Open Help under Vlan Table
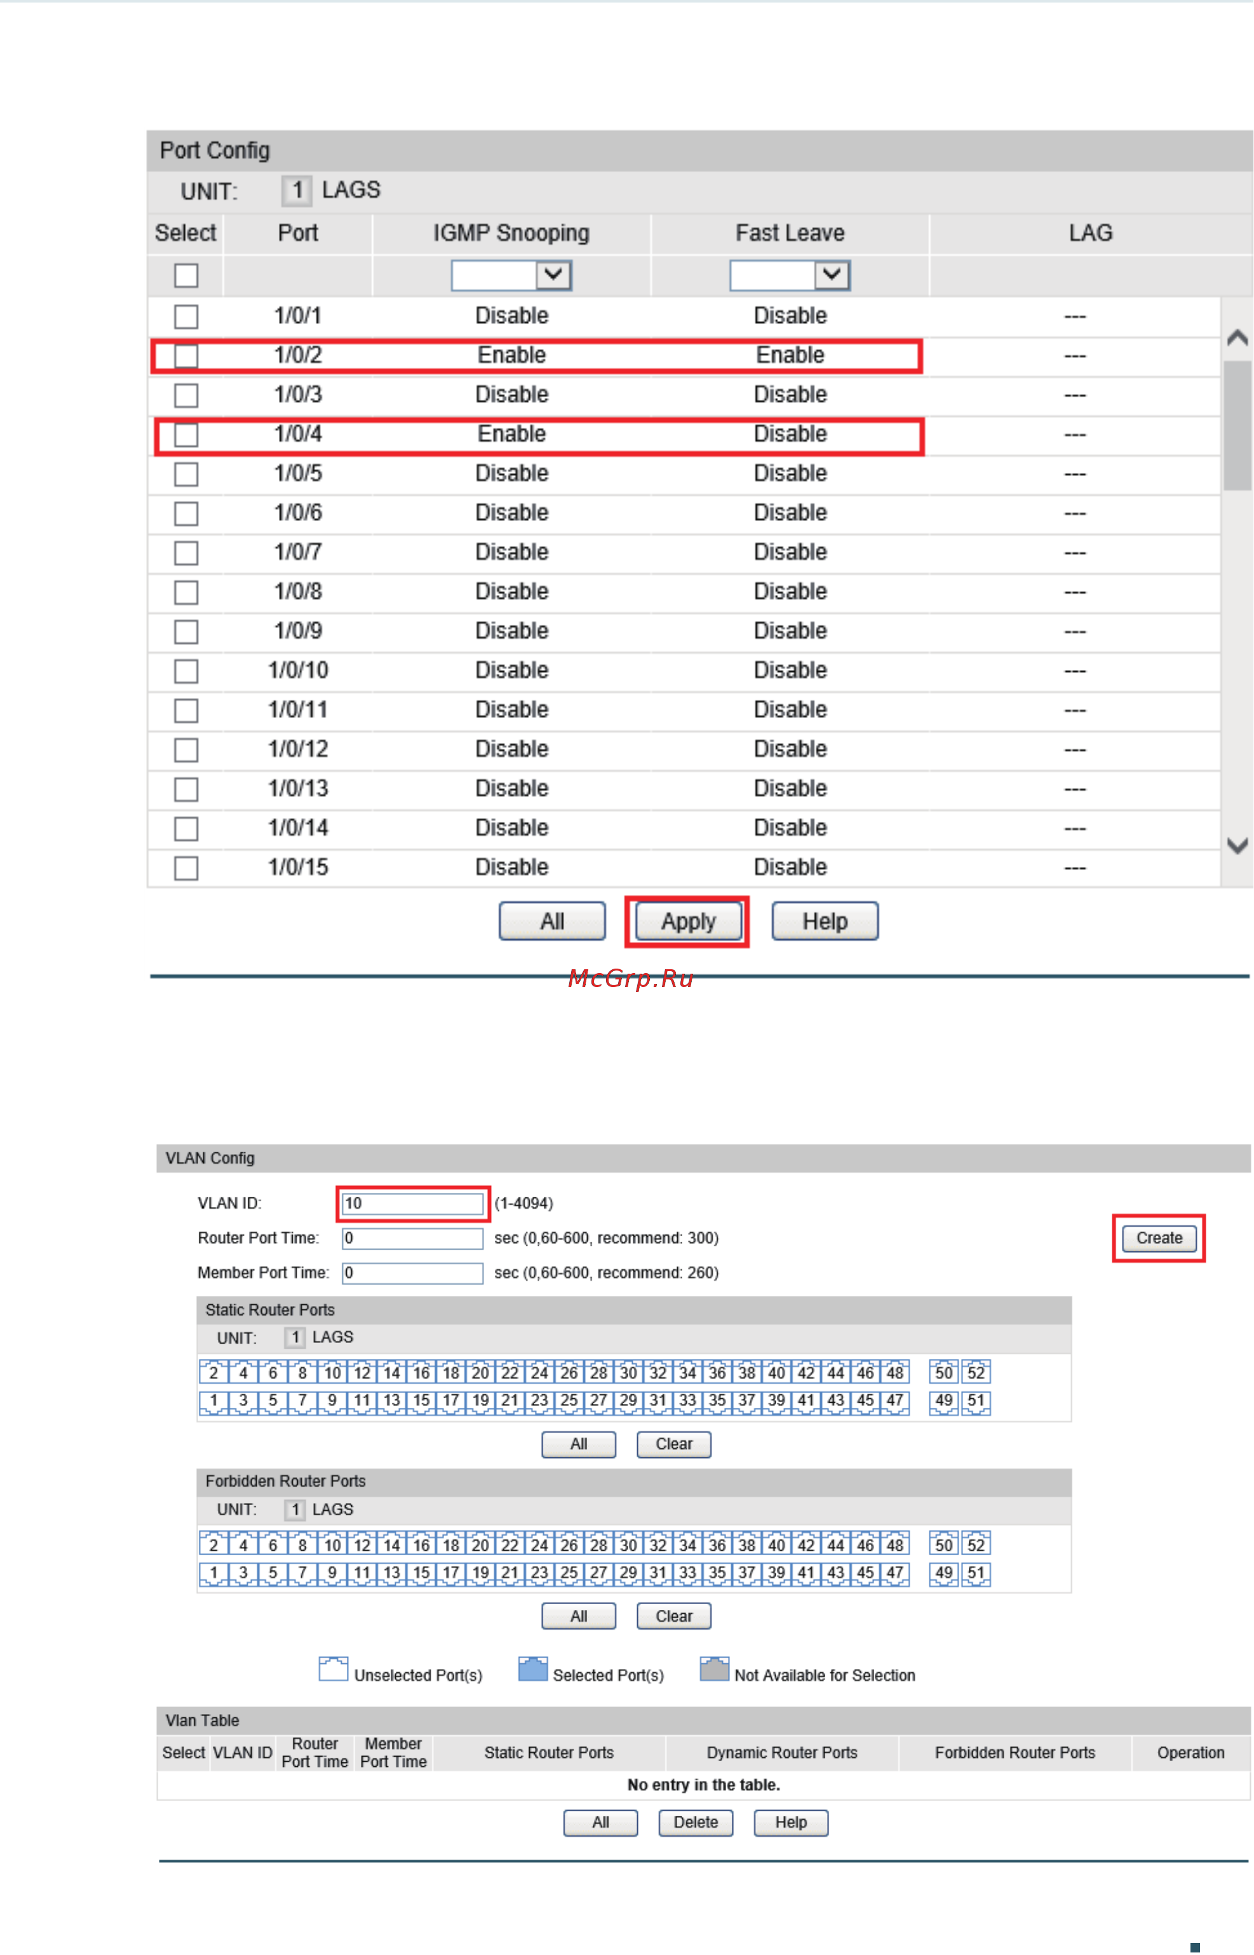Viewport: 1254px width, 1955px height. pyautogui.click(x=791, y=1823)
